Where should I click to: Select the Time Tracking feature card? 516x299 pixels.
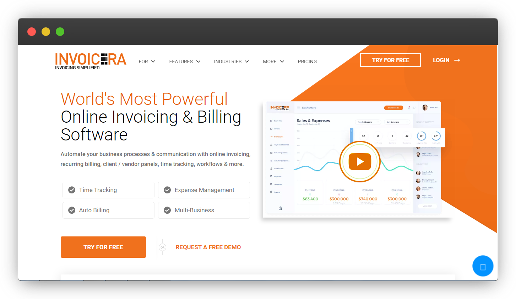point(108,190)
